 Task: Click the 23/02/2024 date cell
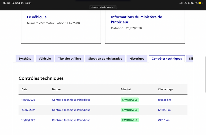(28, 110)
